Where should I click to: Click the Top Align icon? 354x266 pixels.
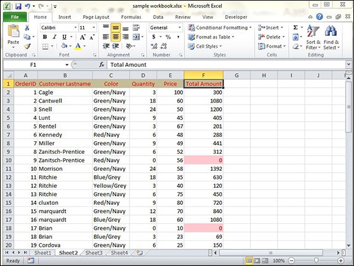106,28
